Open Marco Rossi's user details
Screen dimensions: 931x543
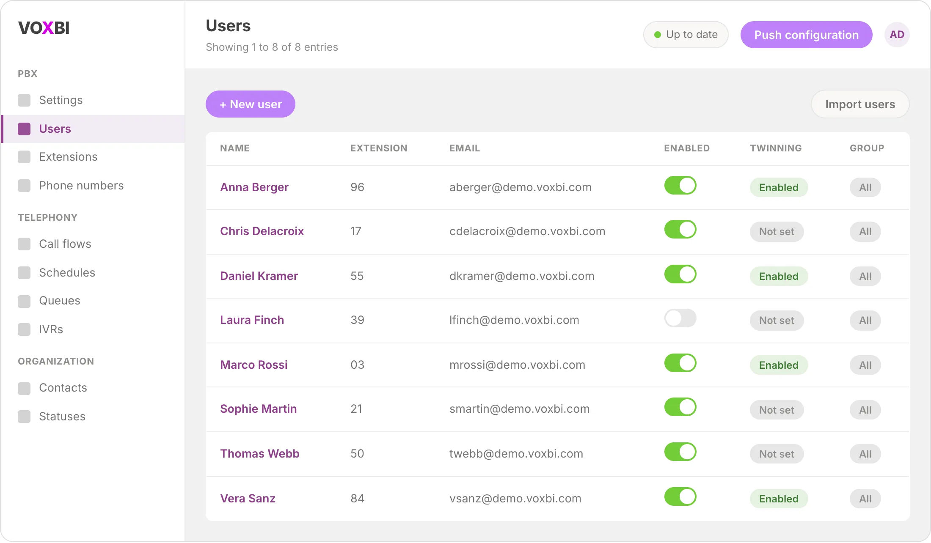tap(254, 365)
